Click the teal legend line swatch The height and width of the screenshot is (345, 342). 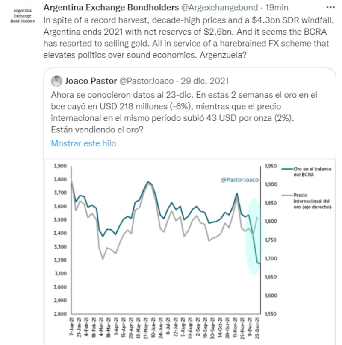point(287,170)
